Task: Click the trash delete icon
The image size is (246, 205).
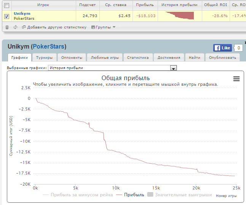Action: (x=7, y=27)
